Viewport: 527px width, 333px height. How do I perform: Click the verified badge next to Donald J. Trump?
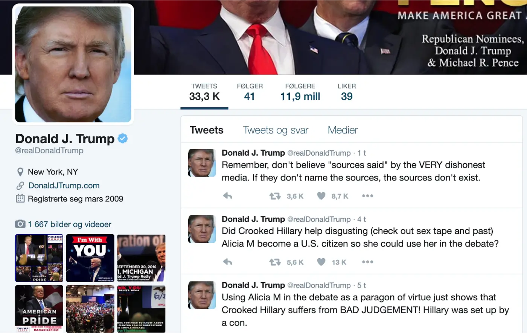pyautogui.click(x=123, y=139)
